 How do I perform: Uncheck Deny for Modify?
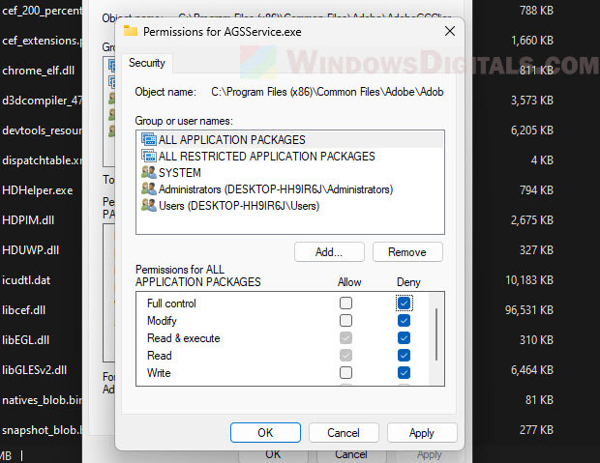click(x=404, y=320)
